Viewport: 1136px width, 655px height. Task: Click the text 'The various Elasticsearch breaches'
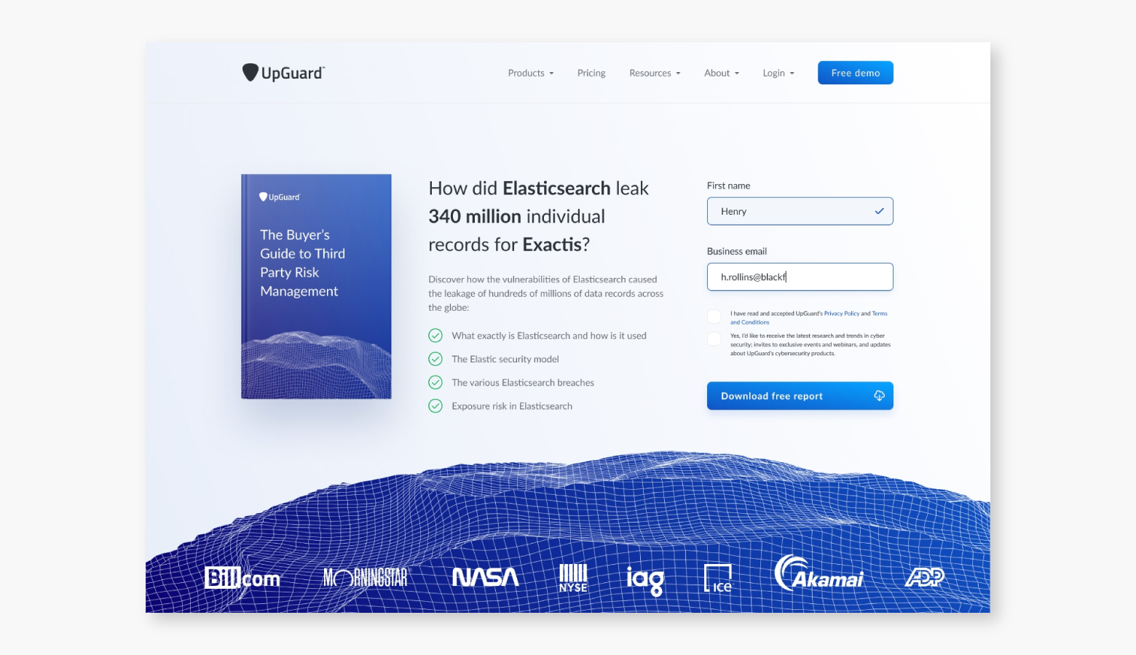coord(523,382)
